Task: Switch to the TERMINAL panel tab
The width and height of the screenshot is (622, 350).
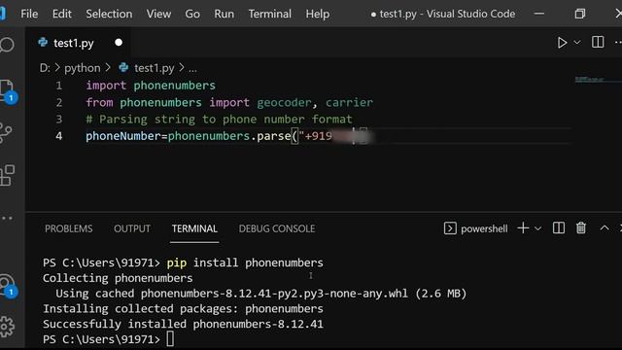Action: point(194,228)
